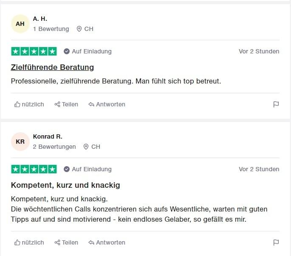Viewport: 291px width, 256px height.
Task: Open review title Kompetent, kurz und knackig
Action: 65,185
